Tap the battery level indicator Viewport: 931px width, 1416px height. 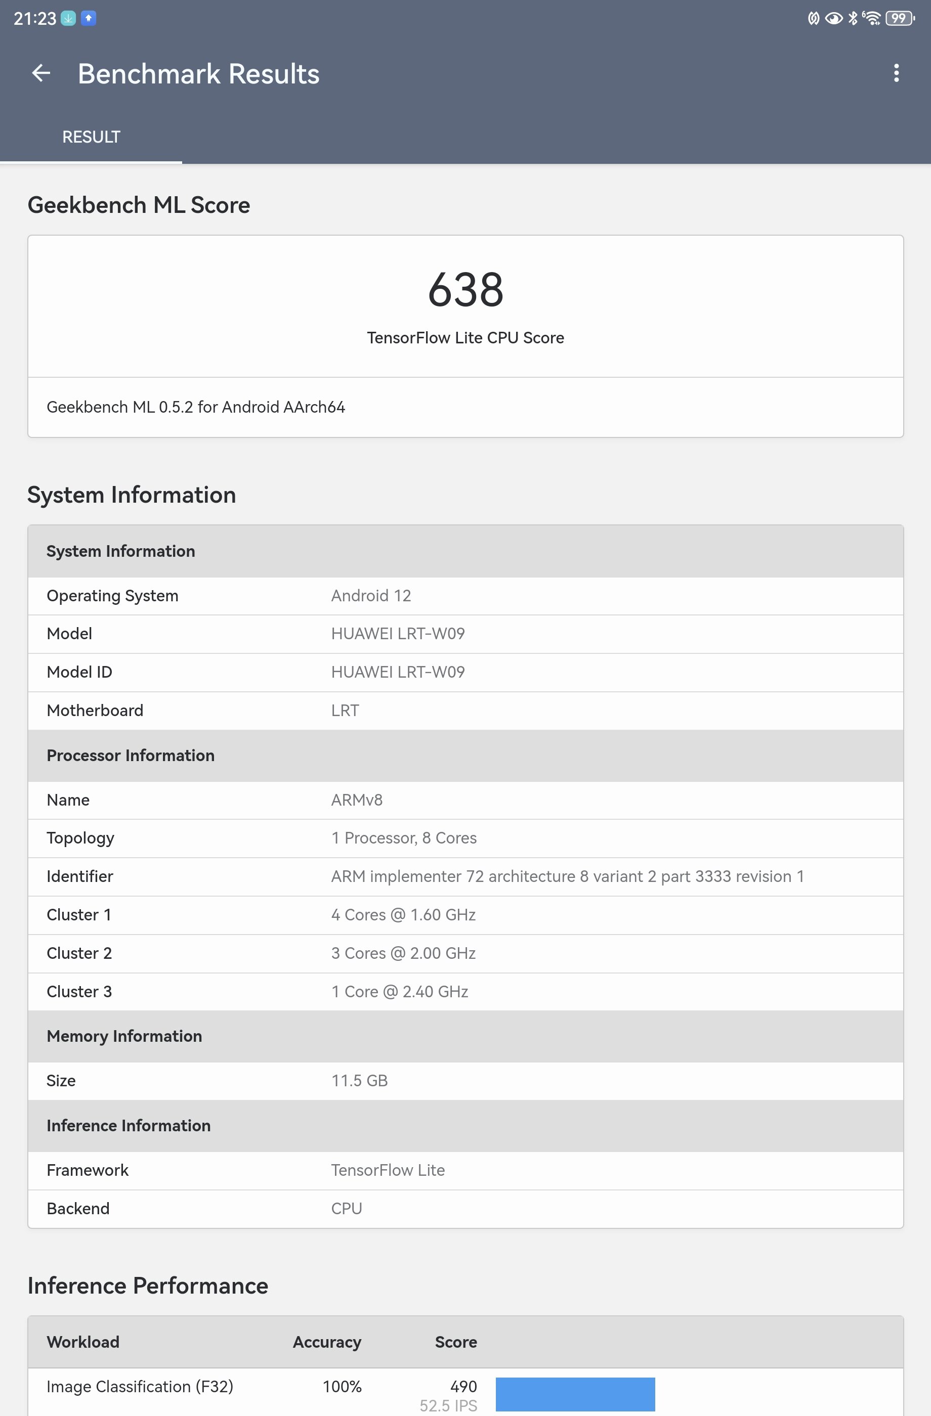tap(900, 18)
